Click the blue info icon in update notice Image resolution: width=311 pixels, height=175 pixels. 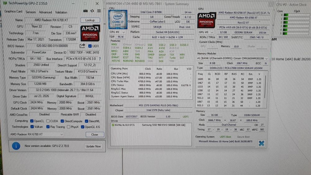(16, 146)
